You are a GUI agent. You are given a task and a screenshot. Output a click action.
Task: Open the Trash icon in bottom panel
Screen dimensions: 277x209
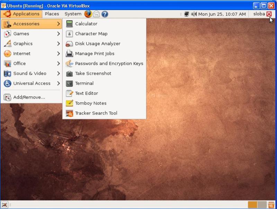271,205
